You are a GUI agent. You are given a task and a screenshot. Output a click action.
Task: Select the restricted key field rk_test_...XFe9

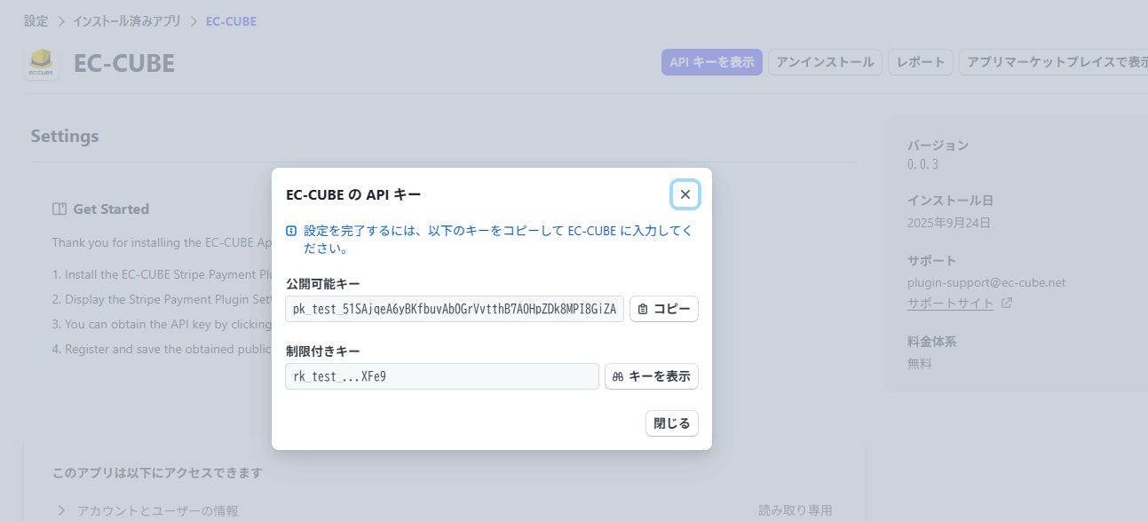tap(442, 376)
